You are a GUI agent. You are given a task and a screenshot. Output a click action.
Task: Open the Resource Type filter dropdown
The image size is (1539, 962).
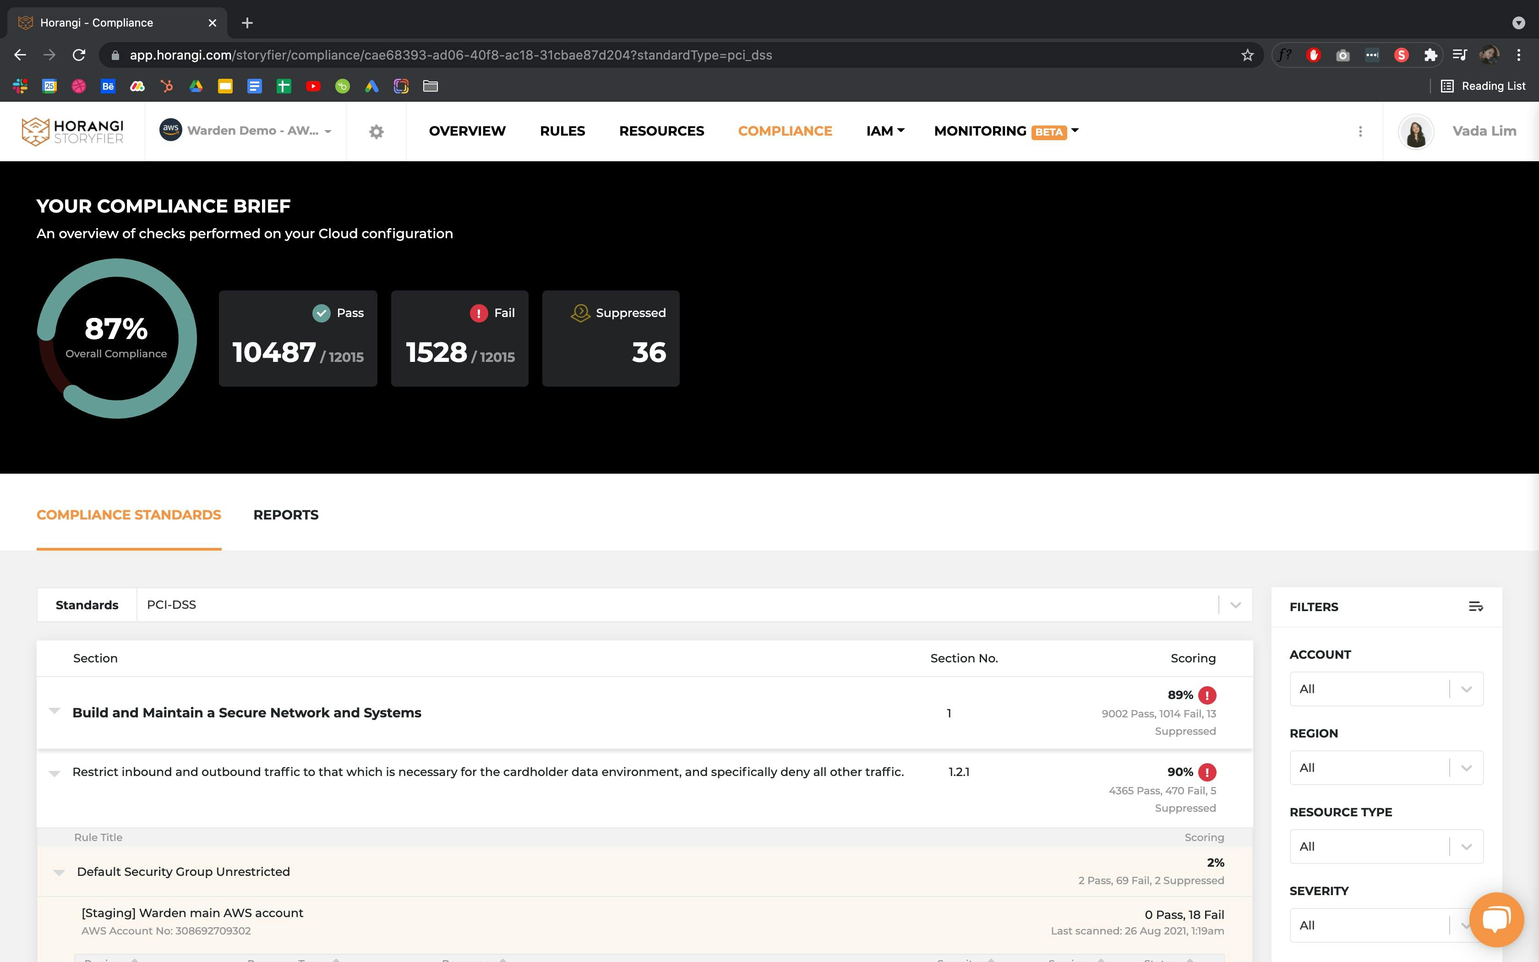(1386, 847)
